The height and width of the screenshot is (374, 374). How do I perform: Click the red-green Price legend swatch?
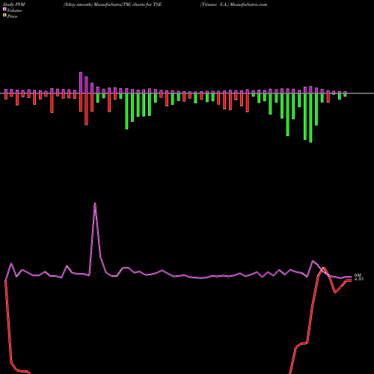[x=4, y=15]
